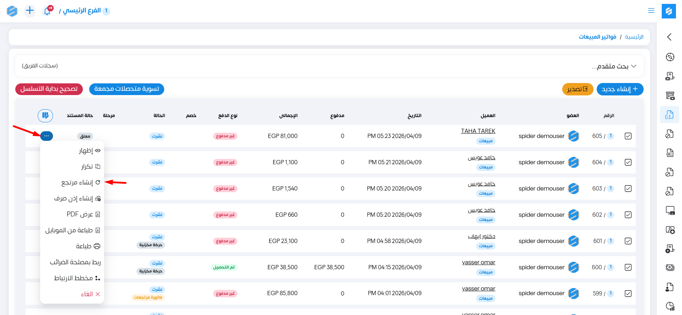The height and width of the screenshot is (315, 682).
Task: Click the نشرت status badge on invoice 604
Action: (x=157, y=162)
